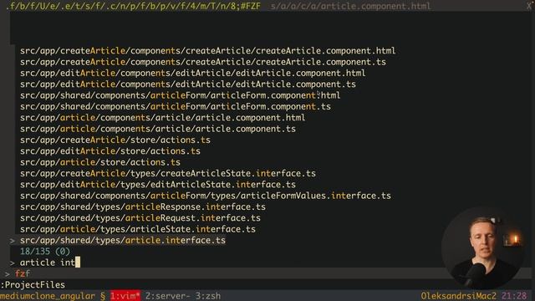535x301 pixels.
Task: Select createArticle.component.ts file path
Action: [x=203, y=62]
